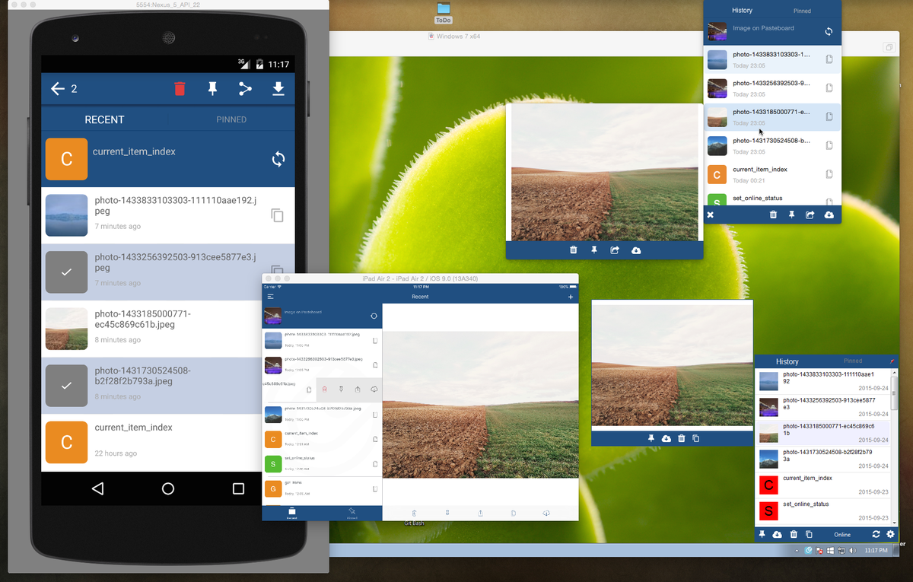
Task: Click red pin icon in Windows panel header
Action: pos(892,360)
